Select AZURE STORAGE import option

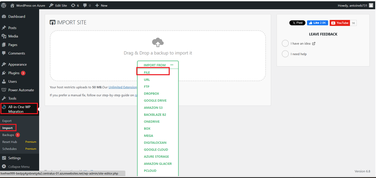click(x=156, y=157)
